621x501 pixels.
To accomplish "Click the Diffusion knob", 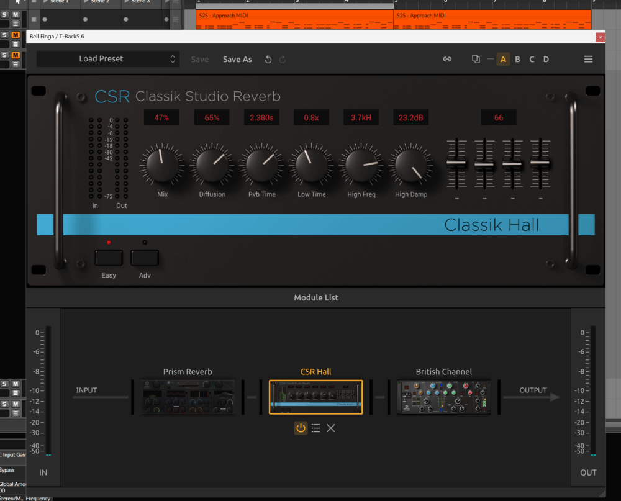I will [x=212, y=165].
